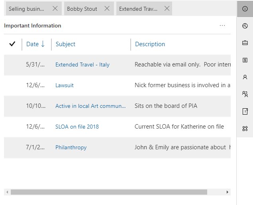Click the single person icon in sidebar
Screen dimensions: 253x205
click(x=245, y=77)
